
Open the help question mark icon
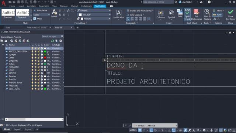click(x=209, y=2)
